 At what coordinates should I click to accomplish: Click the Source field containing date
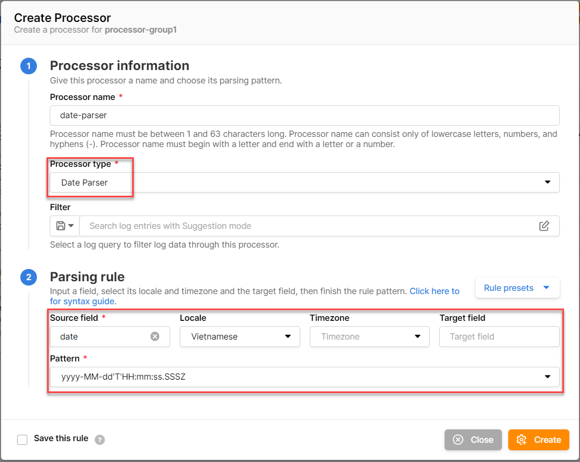point(102,336)
